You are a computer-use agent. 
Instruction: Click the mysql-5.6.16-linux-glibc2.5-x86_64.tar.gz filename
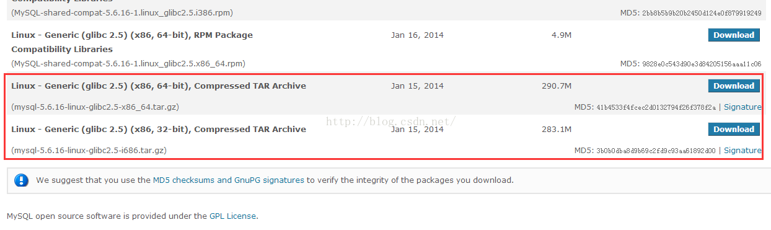tap(95, 107)
